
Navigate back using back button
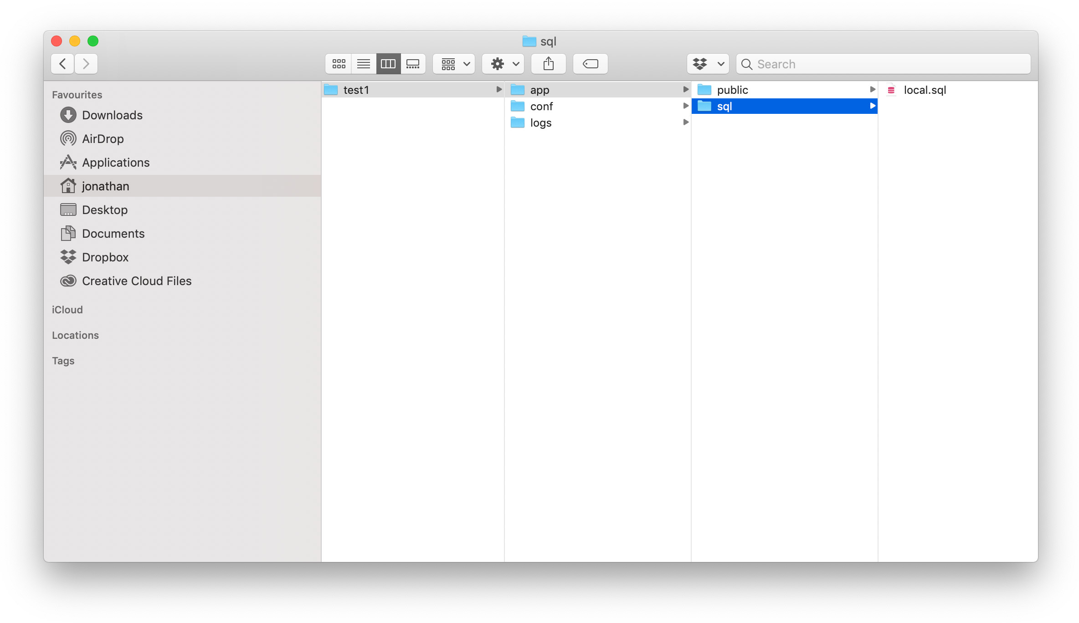pos(63,64)
